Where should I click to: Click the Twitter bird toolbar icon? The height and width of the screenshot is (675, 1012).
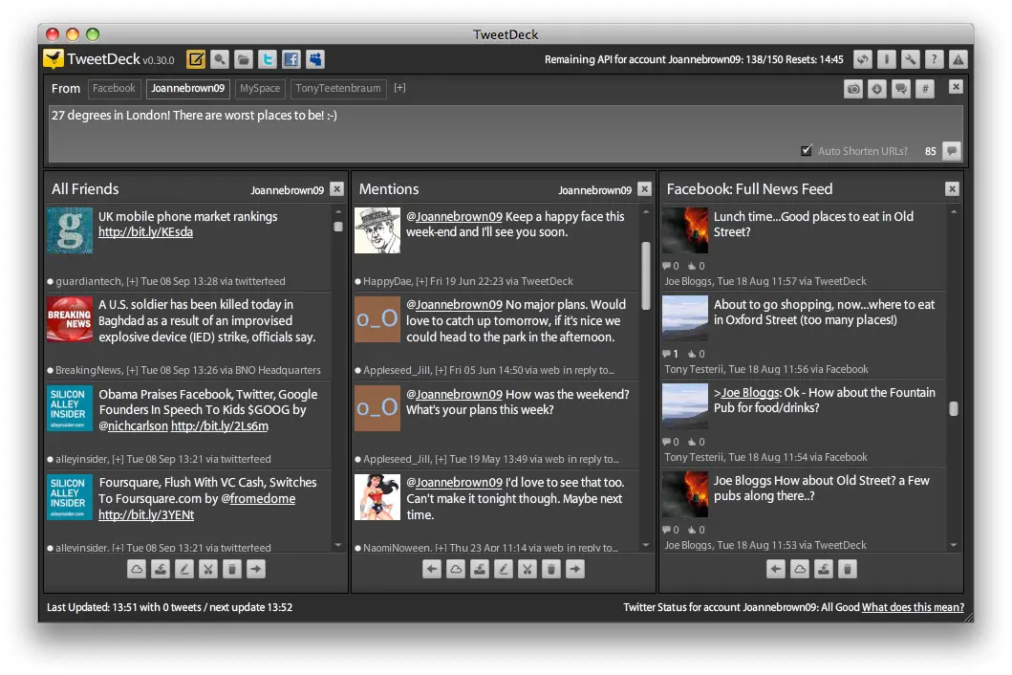click(x=268, y=59)
